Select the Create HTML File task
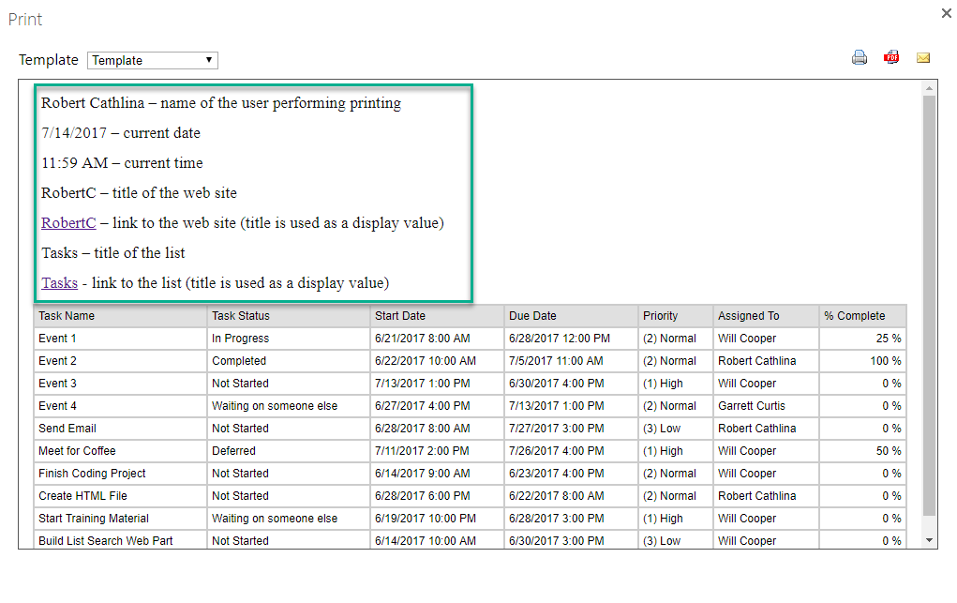This screenshot has height=603, width=957. click(x=83, y=496)
